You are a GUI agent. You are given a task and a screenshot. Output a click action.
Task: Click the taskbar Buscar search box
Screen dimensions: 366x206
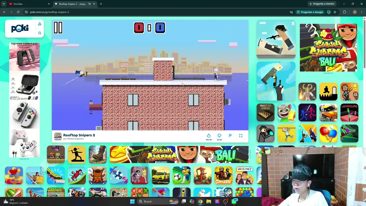tap(158, 201)
